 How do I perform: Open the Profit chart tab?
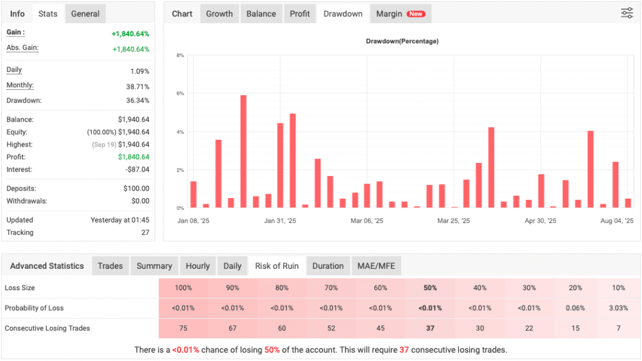click(300, 14)
